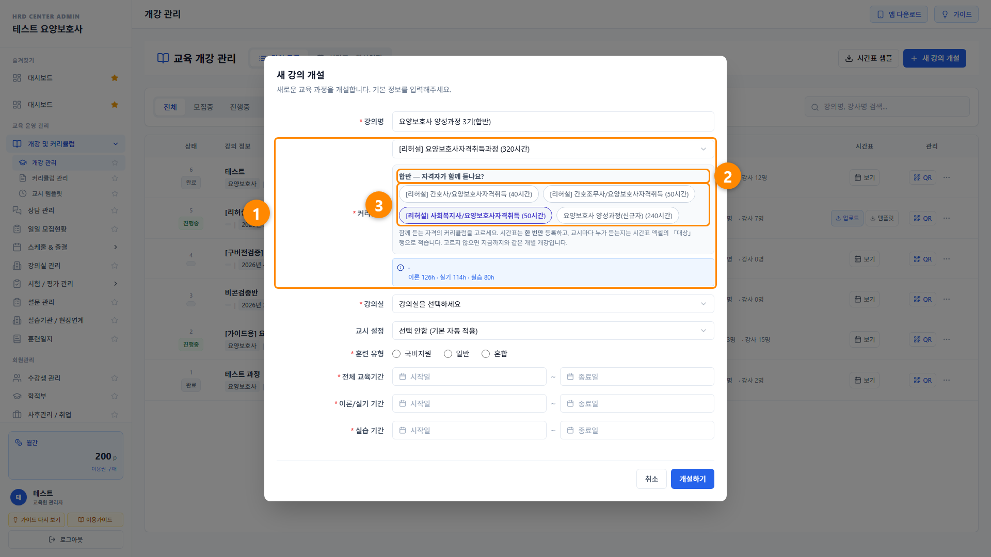
Task: Click the 강의명 input field
Action: 553,122
